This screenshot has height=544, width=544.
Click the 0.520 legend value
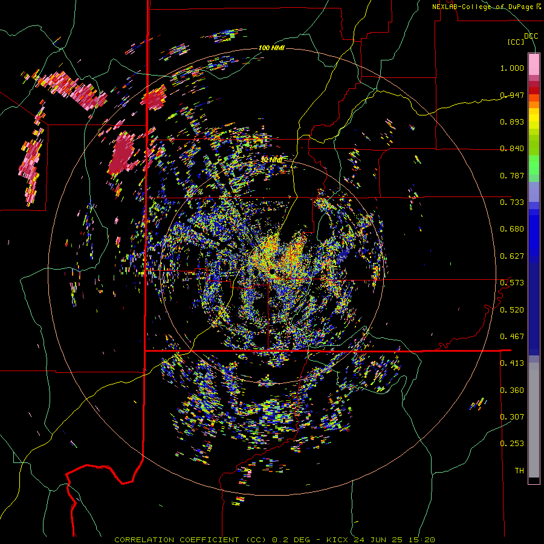(512, 309)
